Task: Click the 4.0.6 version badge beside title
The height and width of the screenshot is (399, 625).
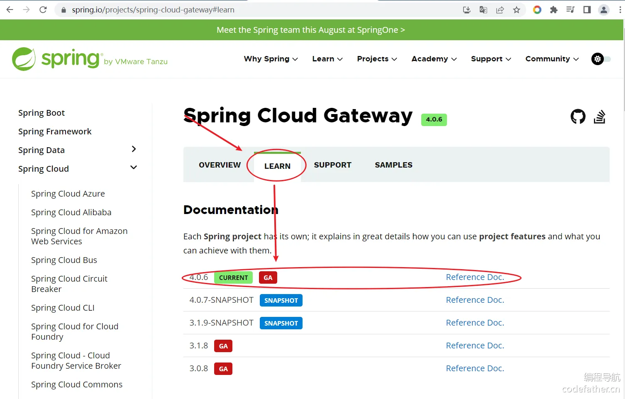Action: point(434,119)
